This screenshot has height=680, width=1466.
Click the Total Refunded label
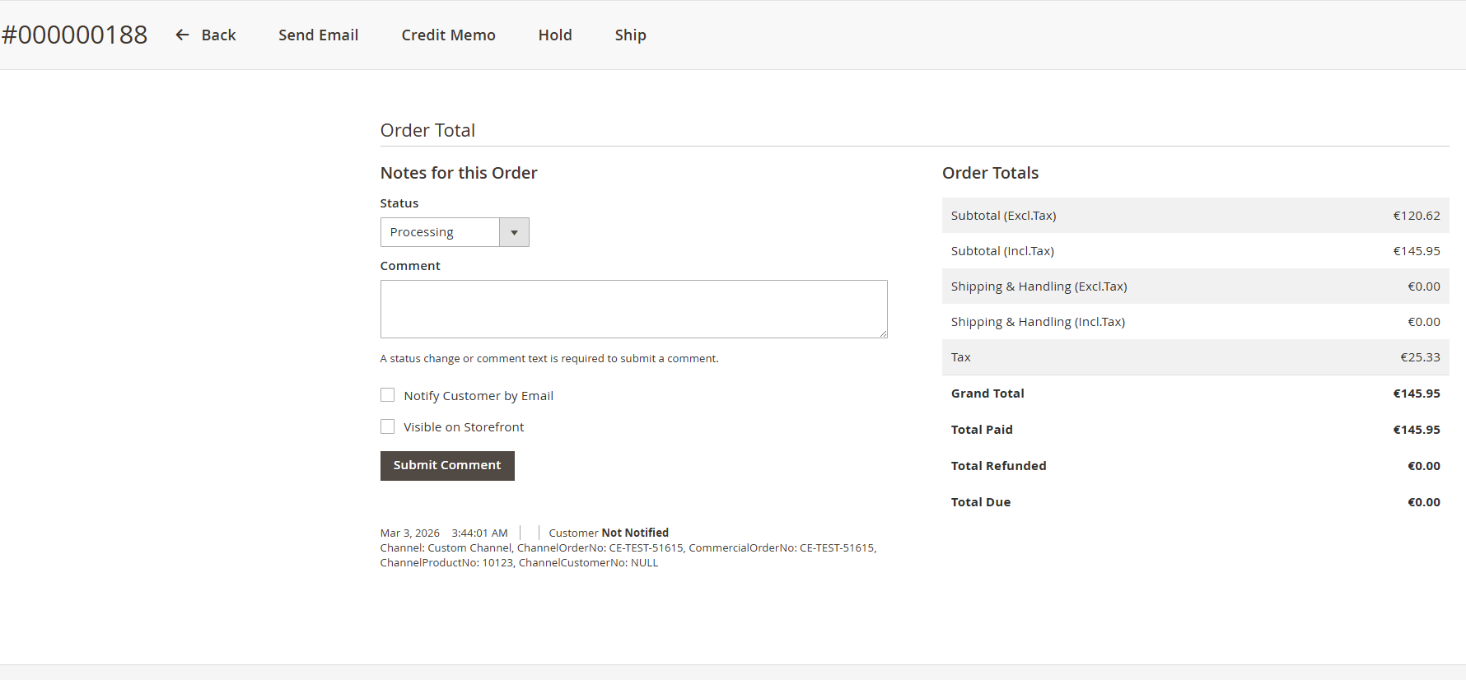pos(998,466)
